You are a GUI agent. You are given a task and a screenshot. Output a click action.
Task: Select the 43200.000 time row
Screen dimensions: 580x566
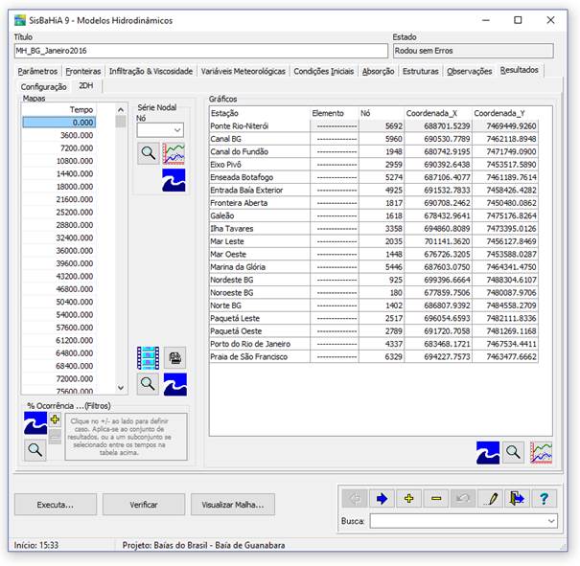point(59,277)
